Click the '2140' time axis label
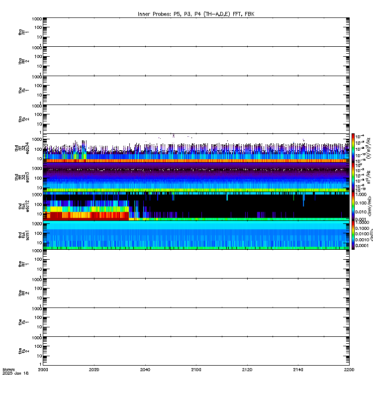The image size is (373, 398). click(x=298, y=370)
